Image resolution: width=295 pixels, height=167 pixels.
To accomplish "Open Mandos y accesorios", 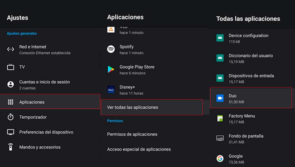I will (50, 147).
